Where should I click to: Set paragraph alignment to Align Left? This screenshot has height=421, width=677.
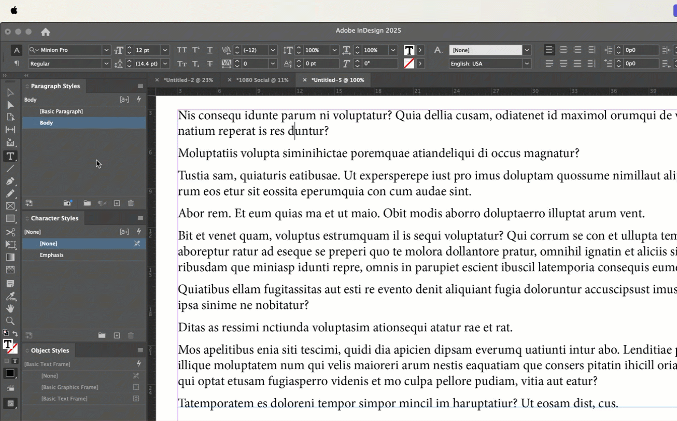pyautogui.click(x=549, y=50)
